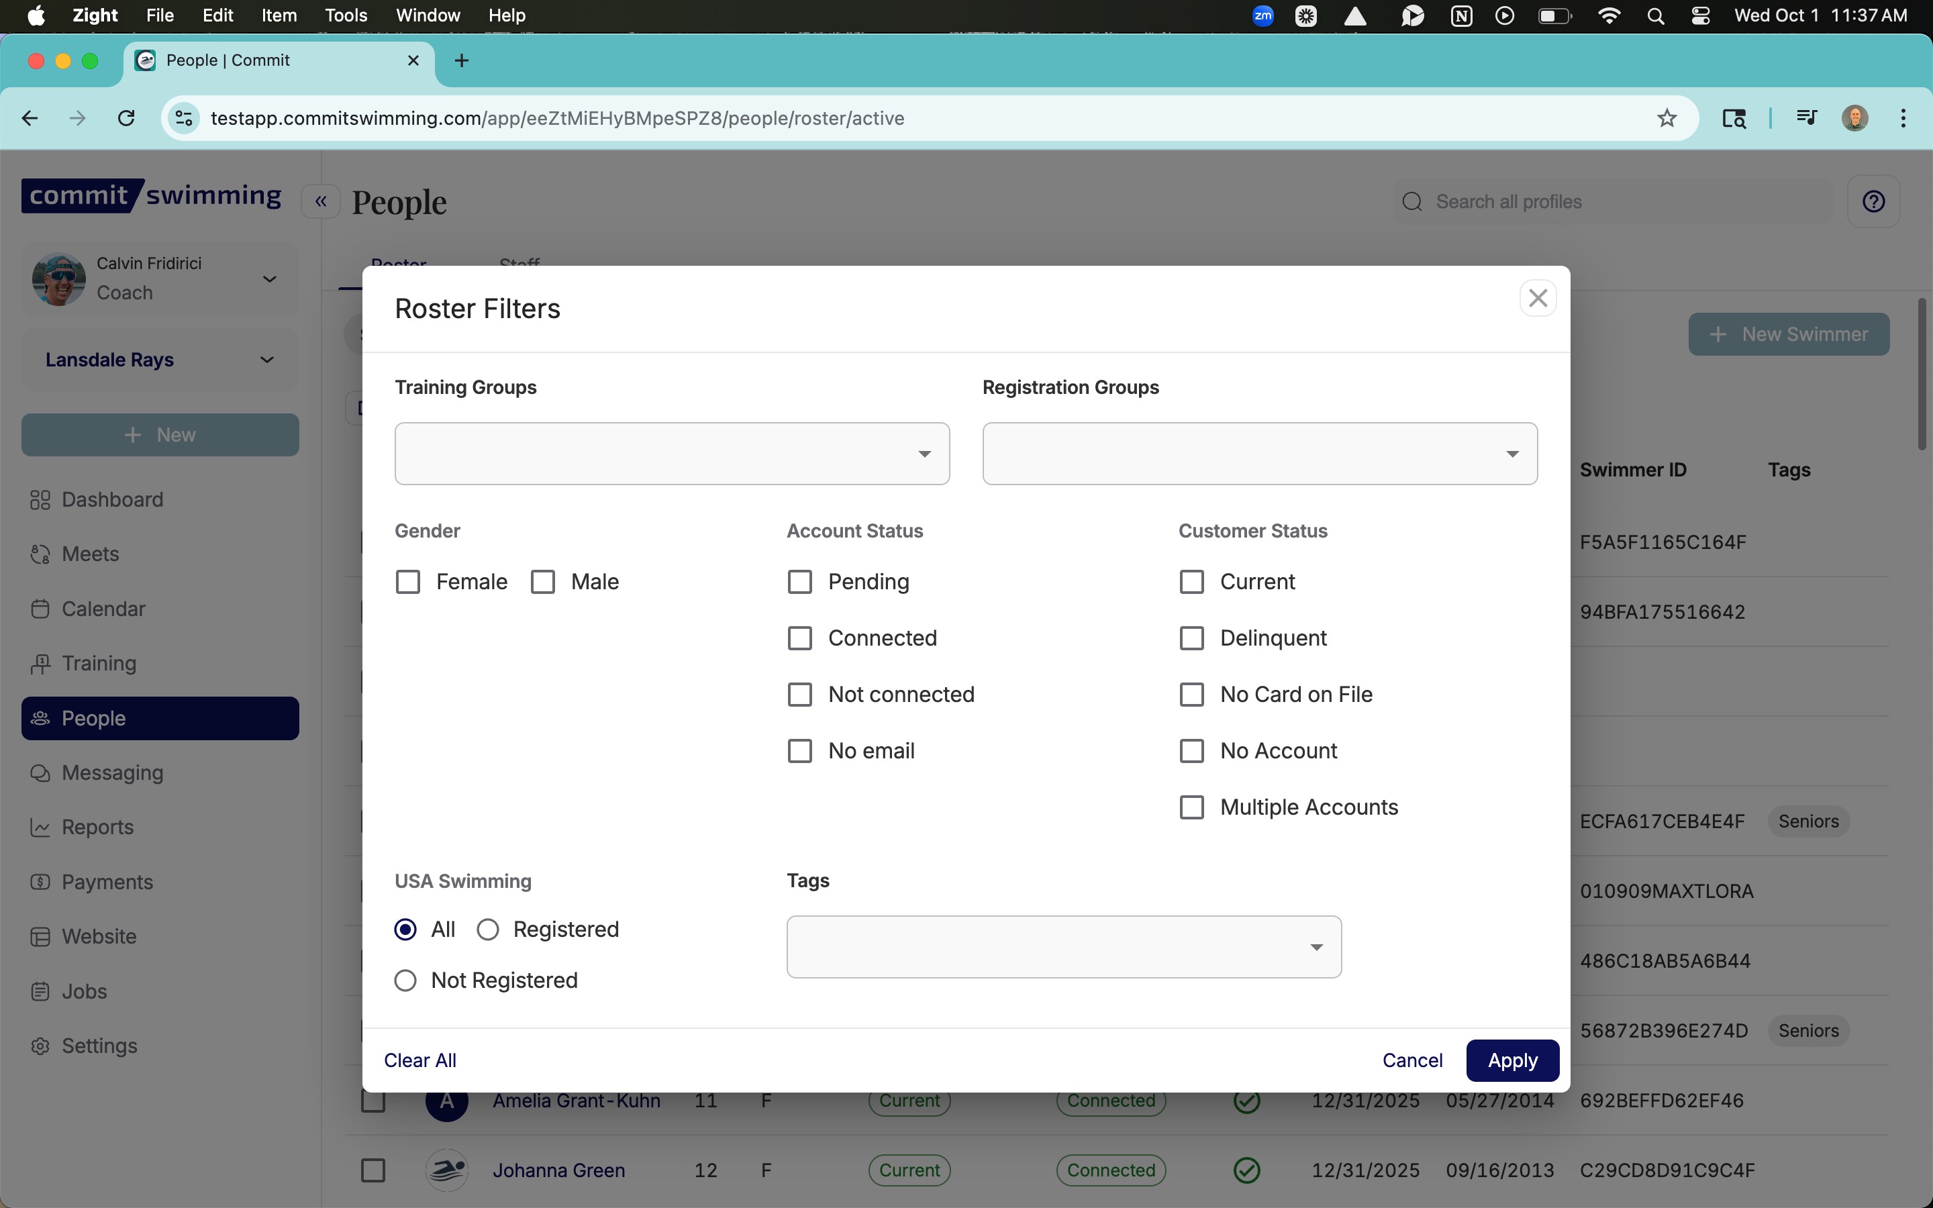
Task: Check the Female gender checkbox
Action: (408, 582)
